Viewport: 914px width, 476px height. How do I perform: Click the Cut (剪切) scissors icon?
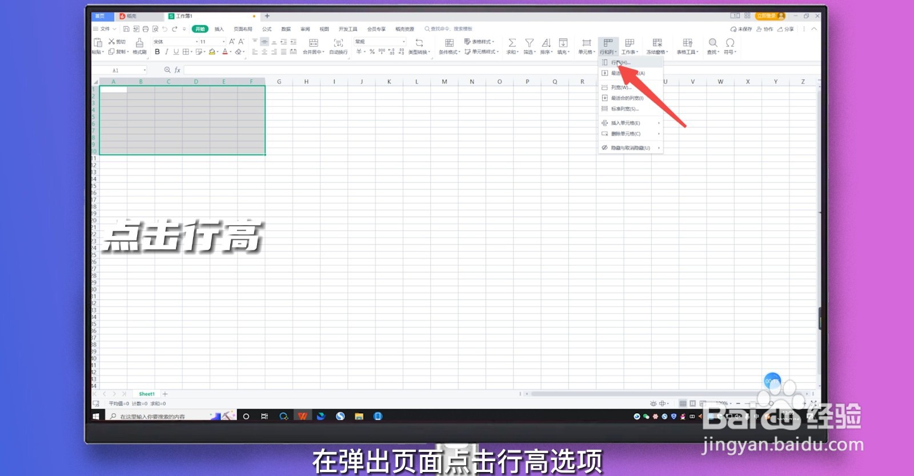point(112,42)
